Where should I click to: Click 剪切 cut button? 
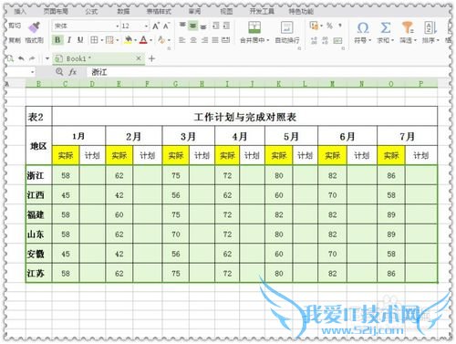point(14,26)
